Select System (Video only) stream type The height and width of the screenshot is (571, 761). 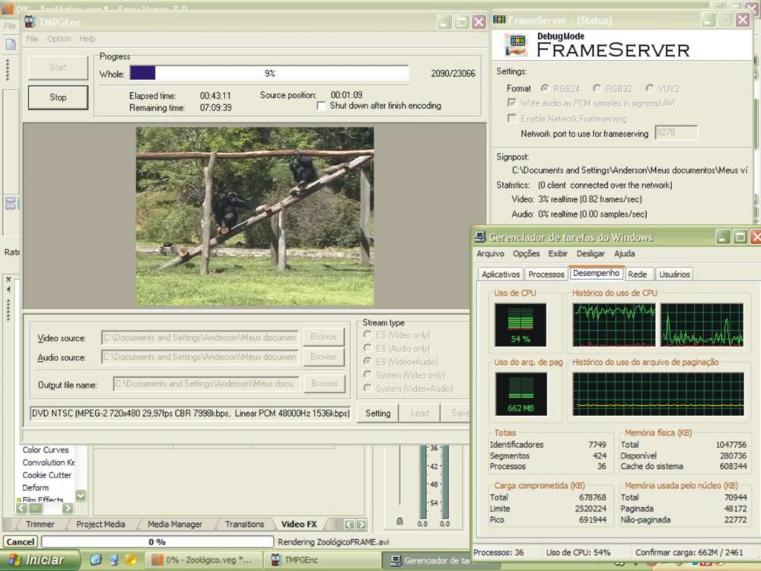click(x=368, y=375)
